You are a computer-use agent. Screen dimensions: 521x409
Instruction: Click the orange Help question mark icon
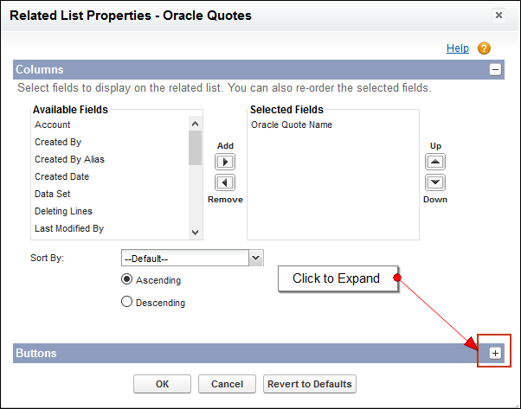(x=484, y=48)
